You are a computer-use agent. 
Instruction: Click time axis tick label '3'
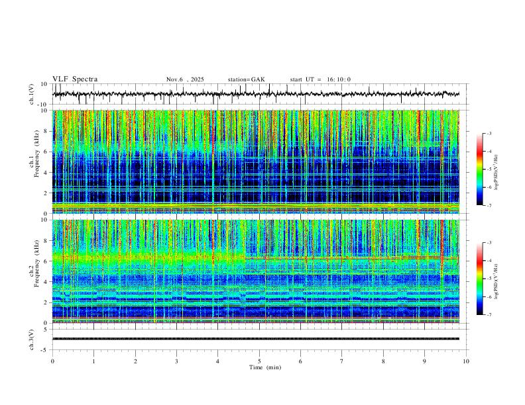pos(176,361)
